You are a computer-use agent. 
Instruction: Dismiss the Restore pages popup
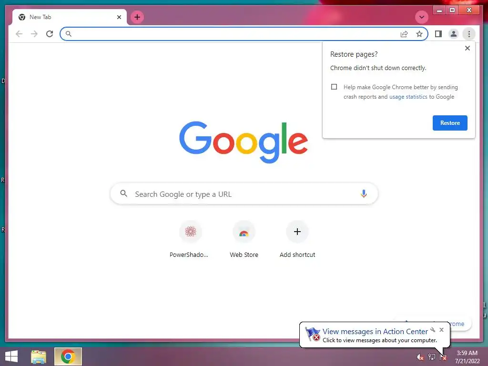(467, 48)
